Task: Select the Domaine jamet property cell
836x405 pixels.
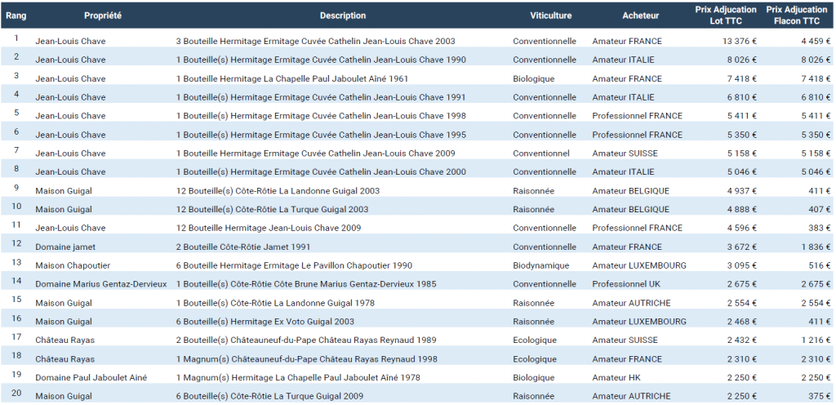Action: click(65, 247)
